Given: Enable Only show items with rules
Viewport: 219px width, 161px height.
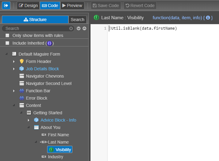Looking at the screenshot, I should (7, 35).
